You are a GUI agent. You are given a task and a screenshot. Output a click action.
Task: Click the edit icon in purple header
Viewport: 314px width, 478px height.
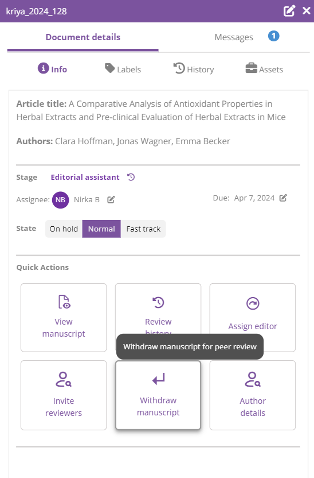289,11
